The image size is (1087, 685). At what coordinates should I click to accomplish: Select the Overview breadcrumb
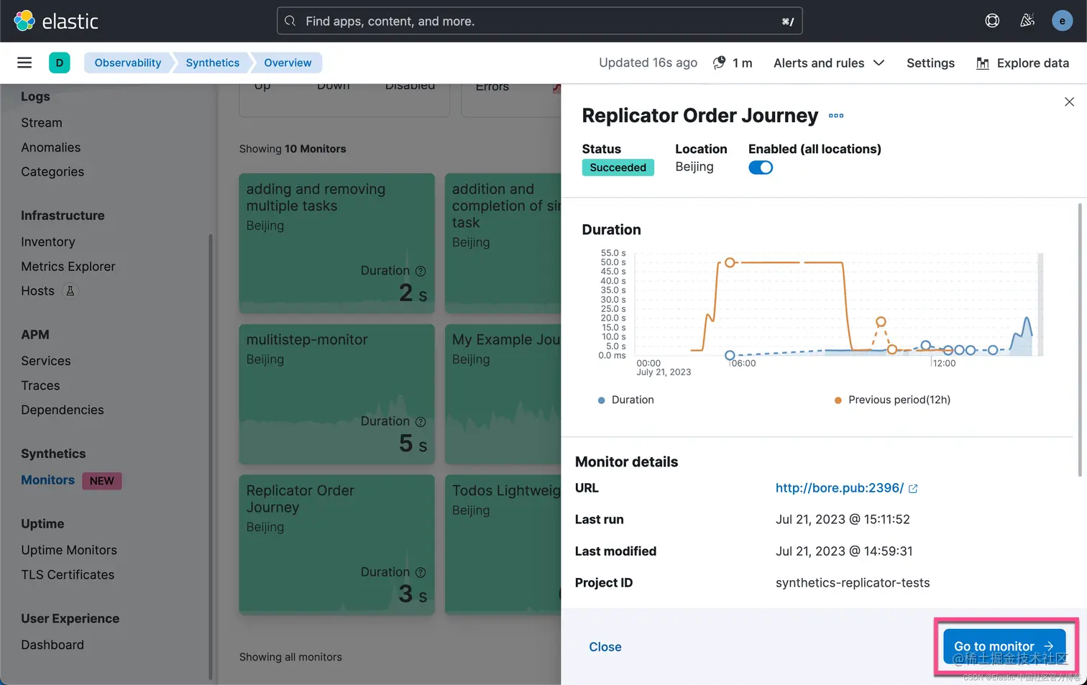click(288, 63)
